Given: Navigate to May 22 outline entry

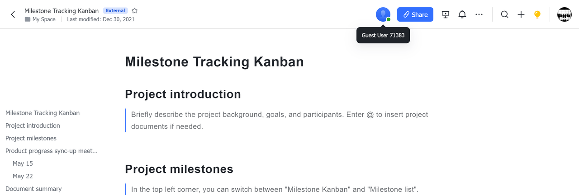Looking at the screenshot, I should pos(23,176).
